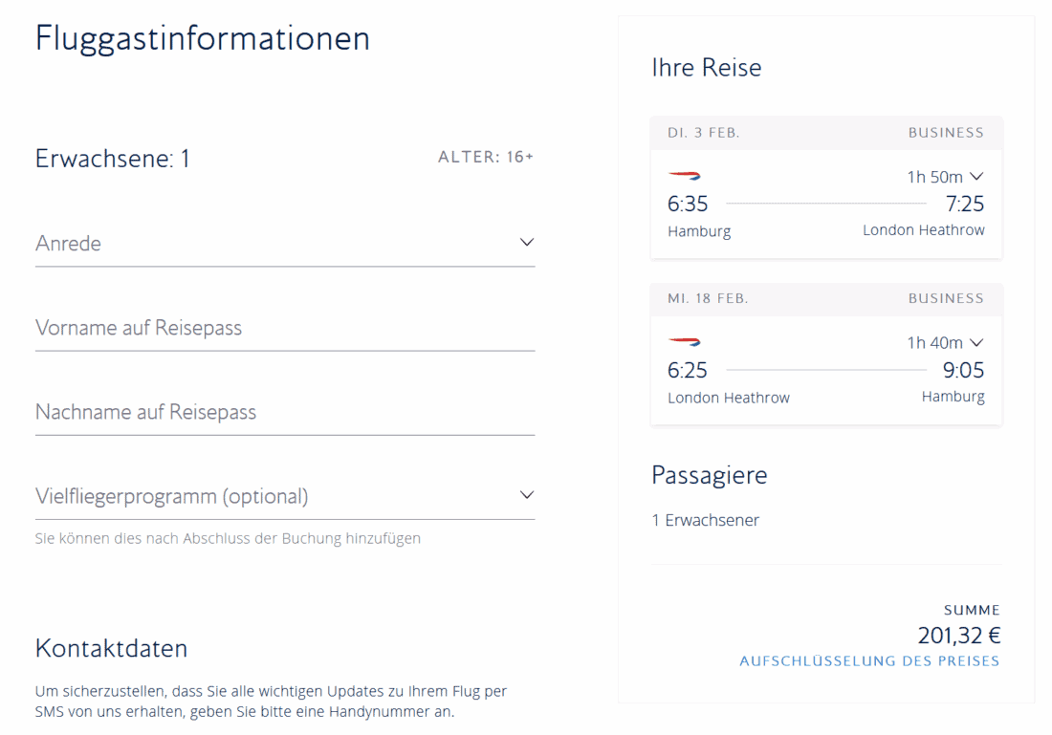Focus the Vorname auf Reisepass field
Screen dimensions: 1052x735
click(284, 328)
